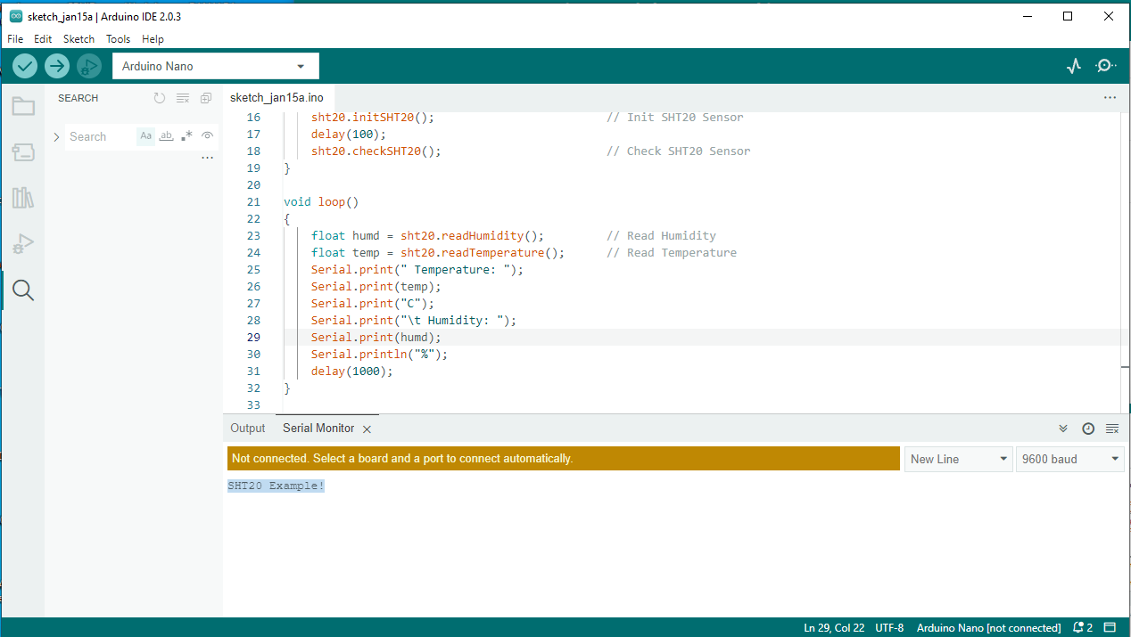Open the Boards Manager sidebar icon
1131x637 pixels.
(23, 152)
